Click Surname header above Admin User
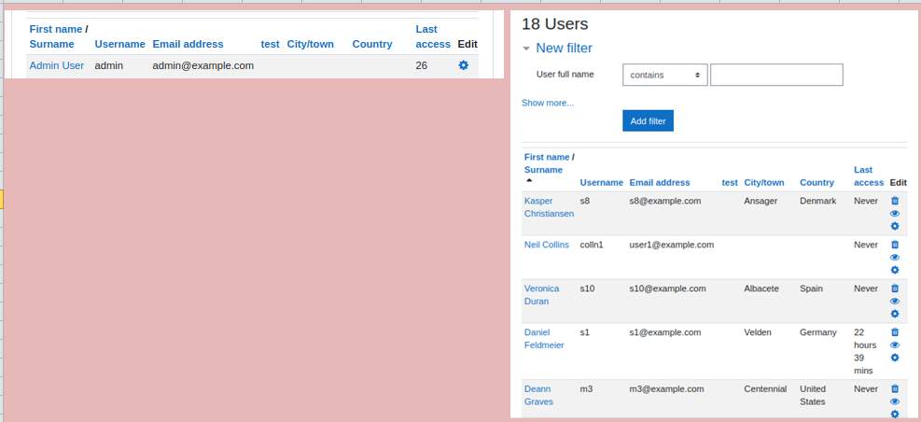This screenshot has width=921, height=422. tap(51, 44)
